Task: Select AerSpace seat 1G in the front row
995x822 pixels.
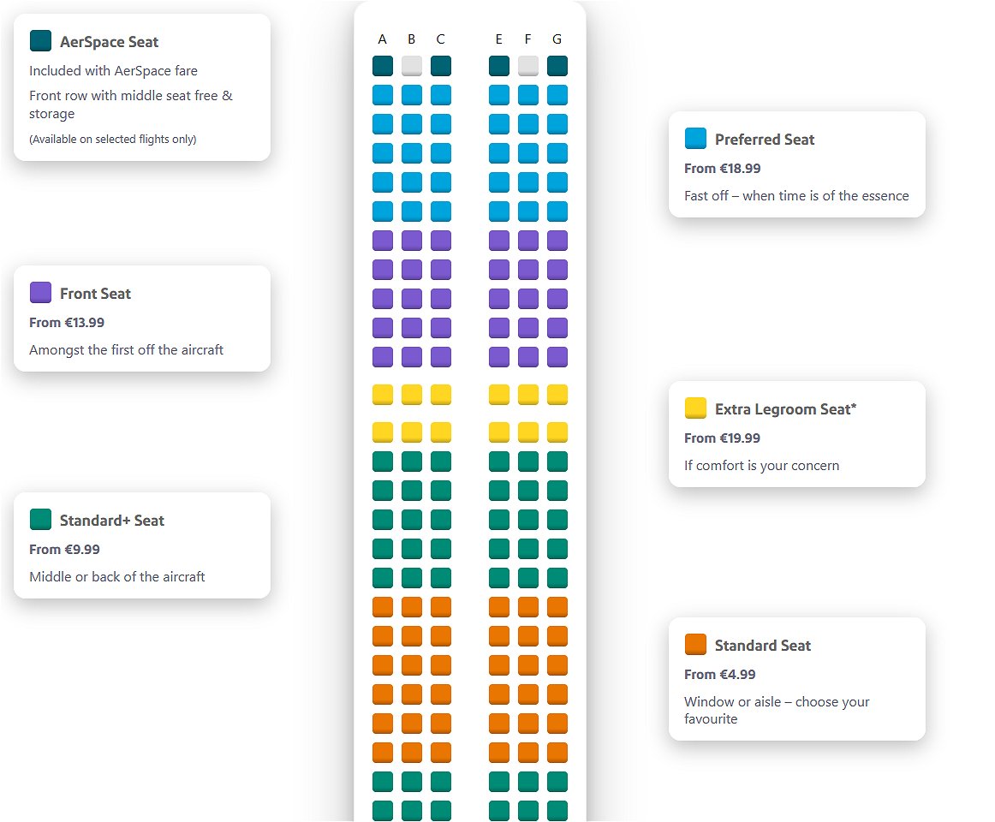Action: point(557,66)
